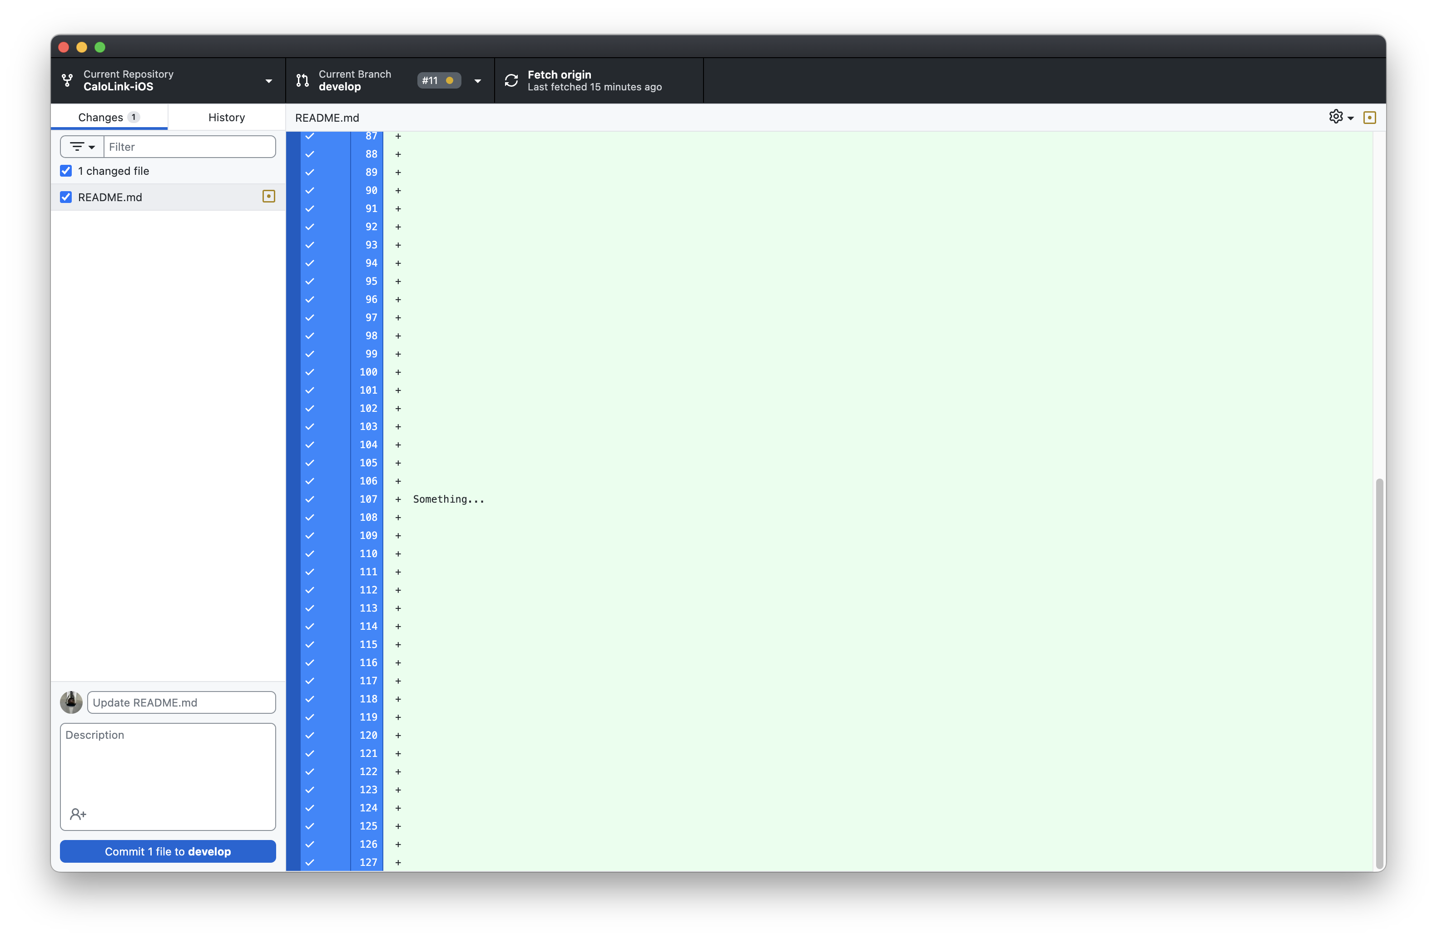This screenshot has height=939, width=1437.
Task: Click the pull request branch icon
Action: pyautogui.click(x=302, y=80)
